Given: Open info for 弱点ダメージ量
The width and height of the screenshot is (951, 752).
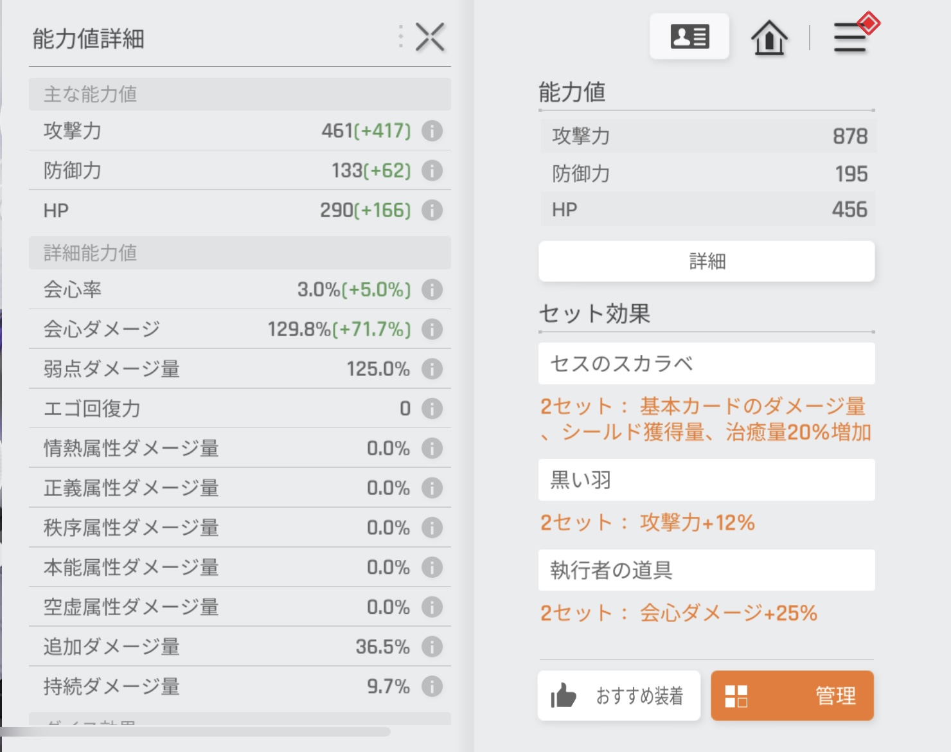Looking at the screenshot, I should tap(432, 369).
